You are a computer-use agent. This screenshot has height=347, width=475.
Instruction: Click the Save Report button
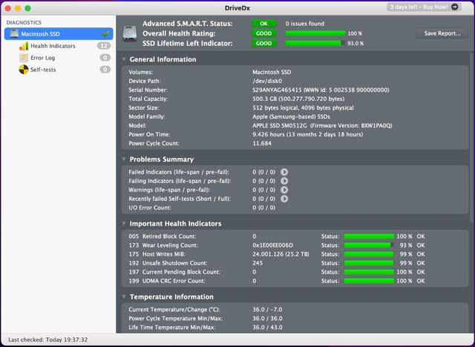pos(442,33)
